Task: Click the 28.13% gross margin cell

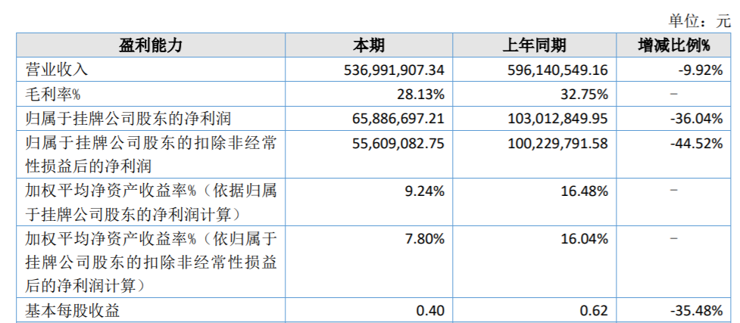Action: click(x=421, y=95)
